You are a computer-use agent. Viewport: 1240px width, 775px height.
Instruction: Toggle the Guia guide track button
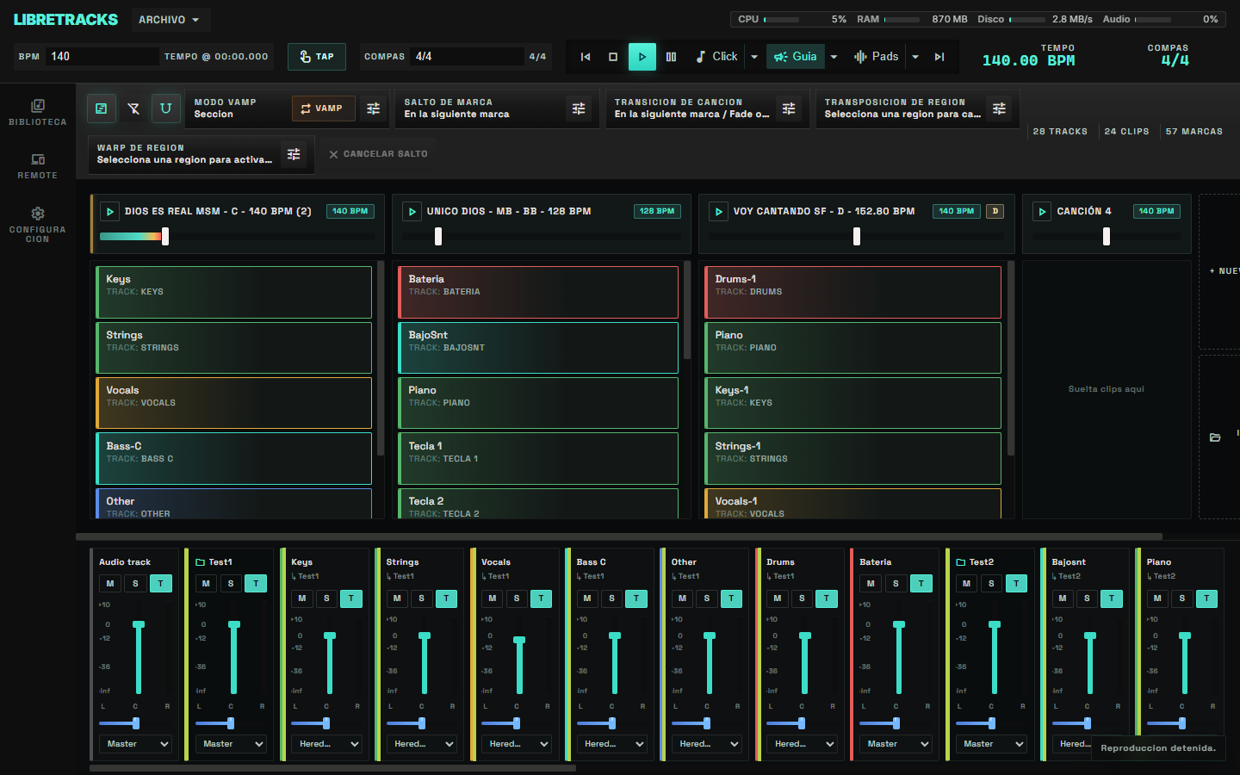tap(796, 57)
